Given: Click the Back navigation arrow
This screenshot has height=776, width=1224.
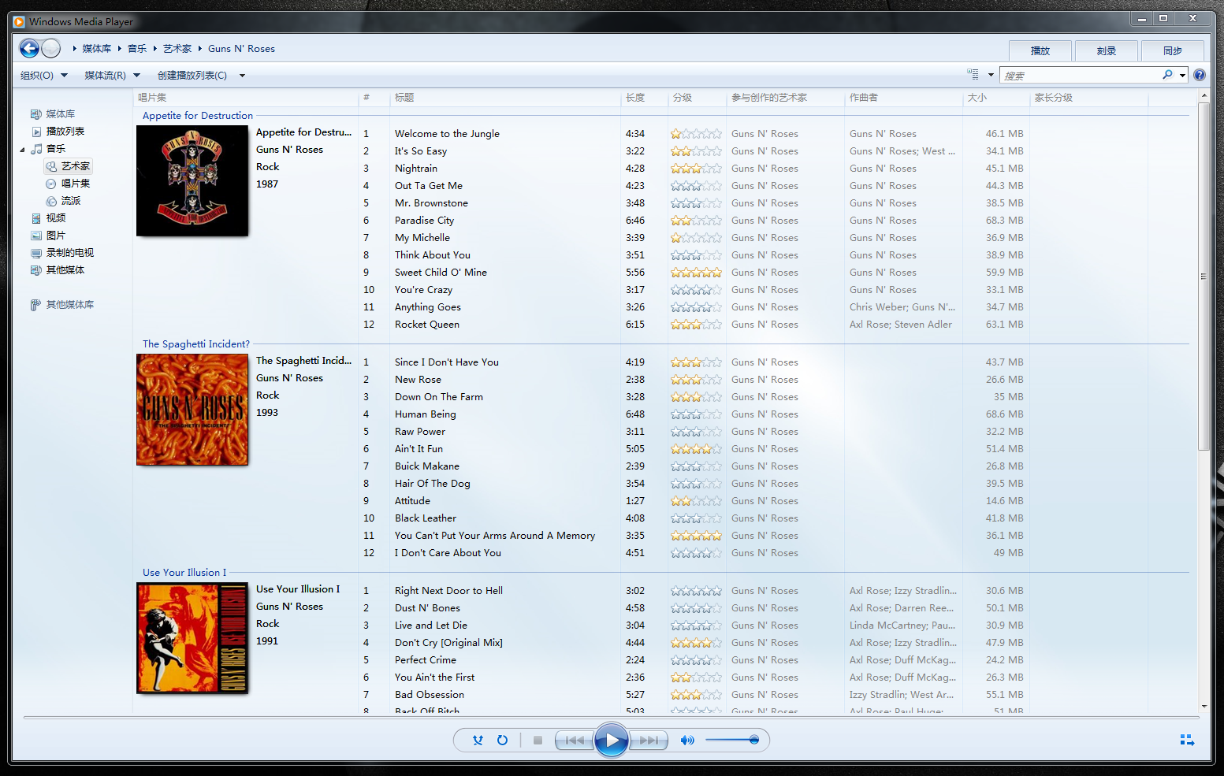Looking at the screenshot, I should (x=29, y=49).
